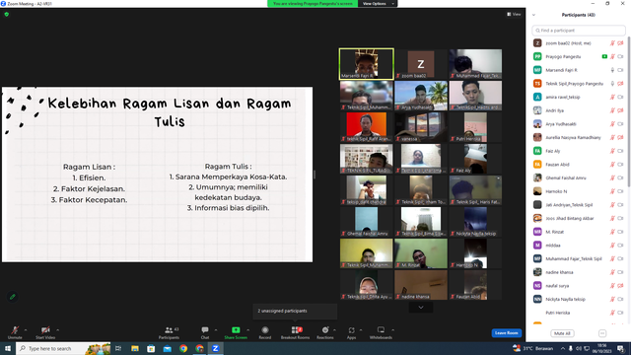The image size is (631, 355).
Task: Expand chat options arrow next to Chat
Action: (216, 330)
